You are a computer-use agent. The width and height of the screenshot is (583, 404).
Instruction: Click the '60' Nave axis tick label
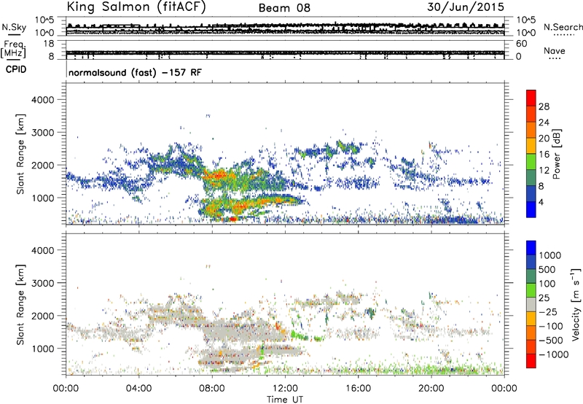tap(521, 44)
